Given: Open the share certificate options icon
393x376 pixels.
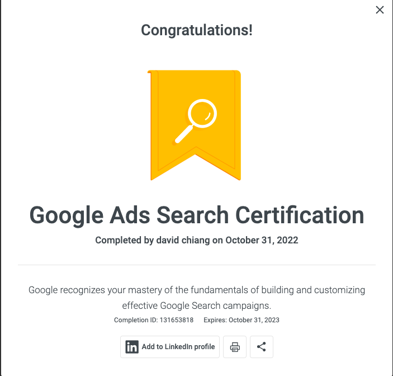Looking at the screenshot, I should click(262, 347).
